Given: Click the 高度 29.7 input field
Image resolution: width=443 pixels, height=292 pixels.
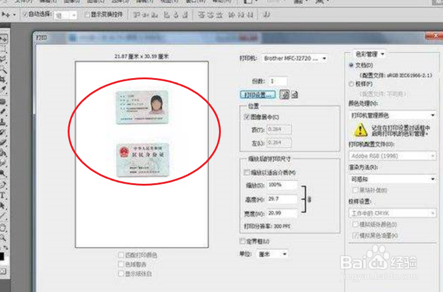Looking at the screenshot, I should tap(282, 199).
